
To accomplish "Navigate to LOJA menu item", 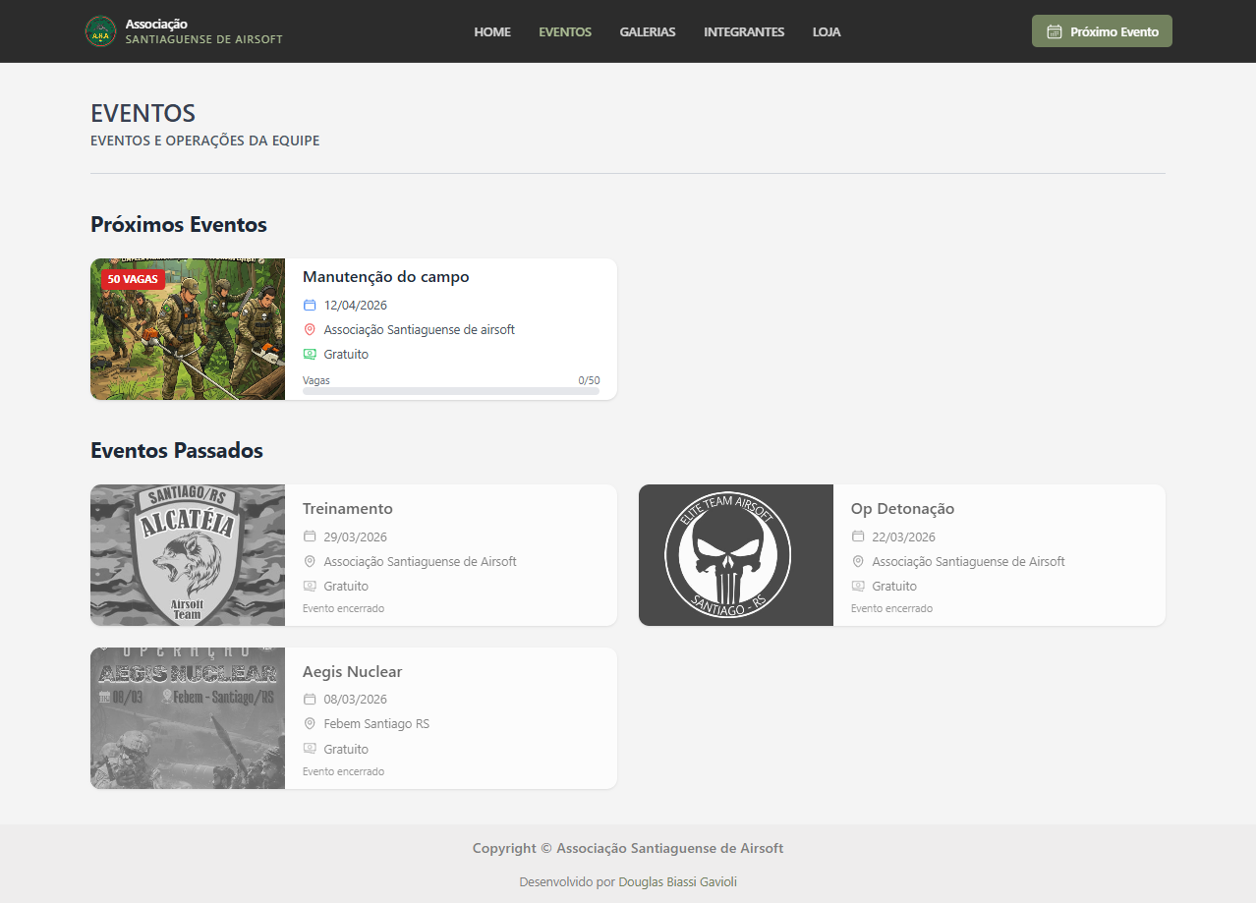I will click(x=827, y=31).
